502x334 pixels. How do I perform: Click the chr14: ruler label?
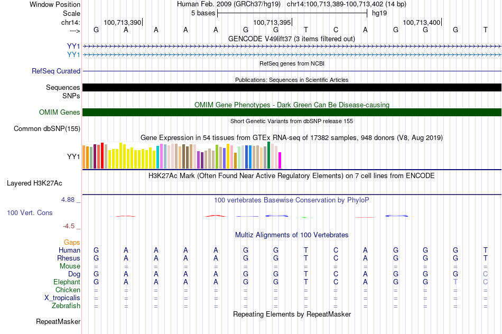[x=70, y=22]
